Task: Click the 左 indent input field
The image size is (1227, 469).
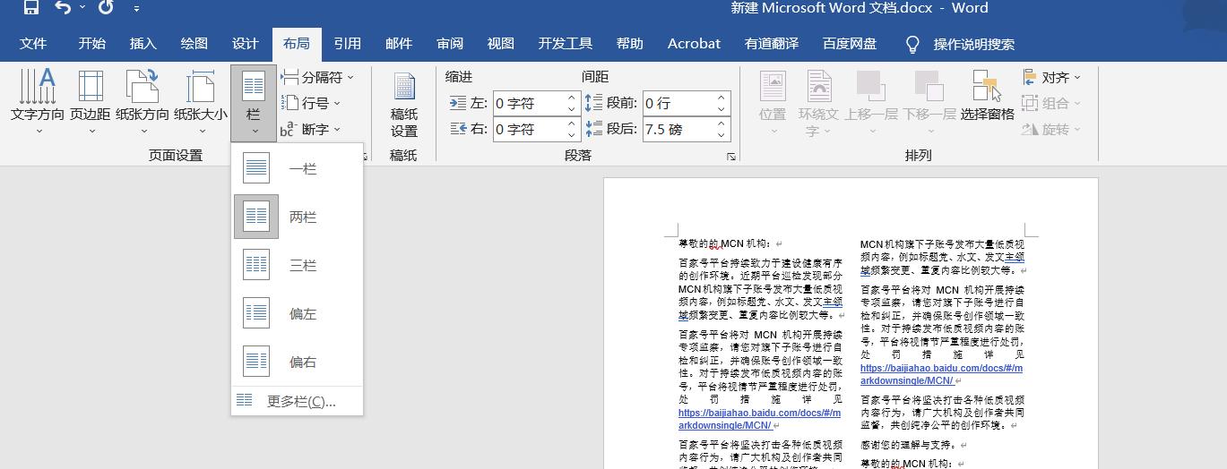Action: pos(528,104)
